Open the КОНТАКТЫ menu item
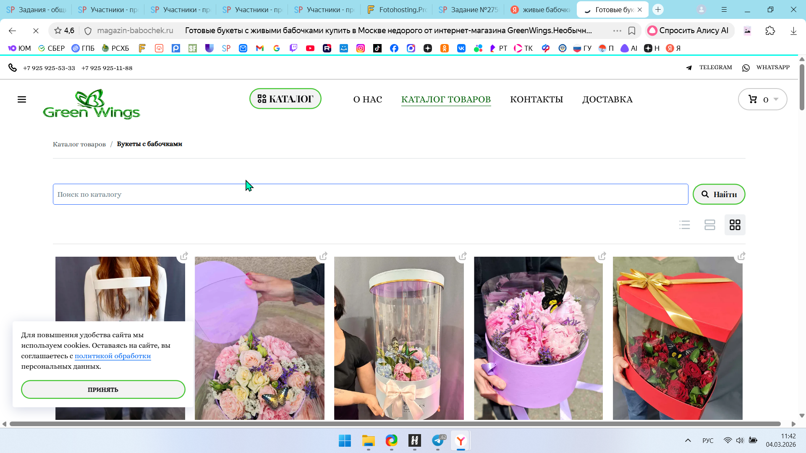 pos(536,99)
